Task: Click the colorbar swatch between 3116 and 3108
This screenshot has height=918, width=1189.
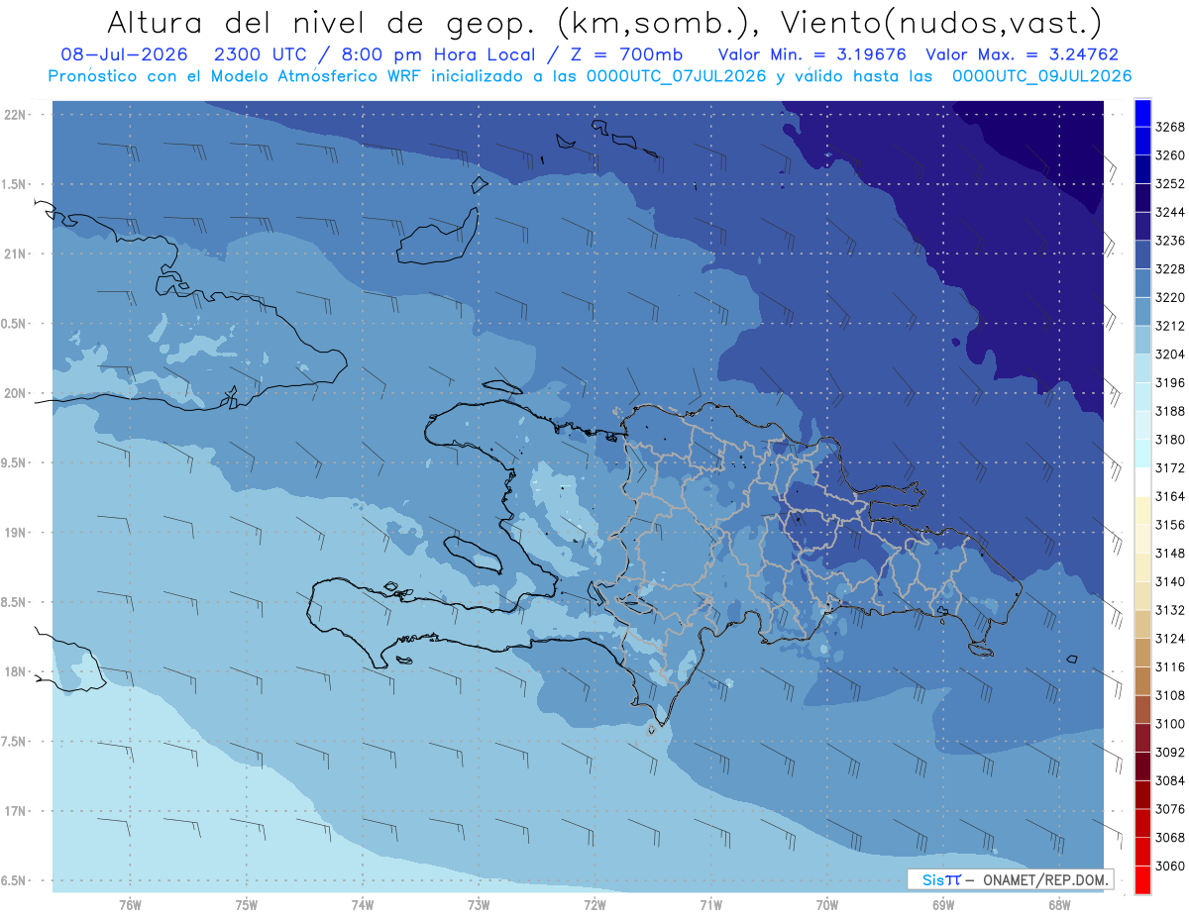Action: click(x=1142, y=681)
